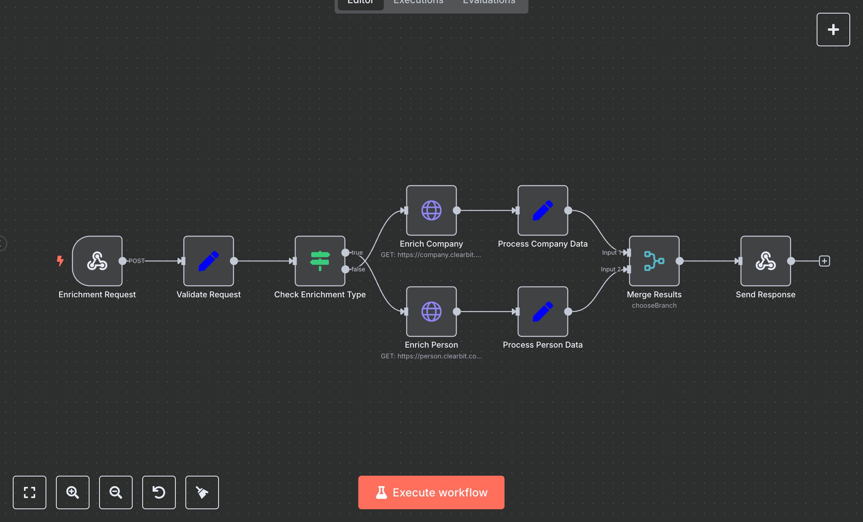Select the Process Company Data node
The height and width of the screenshot is (522, 863).
(x=543, y=211)
